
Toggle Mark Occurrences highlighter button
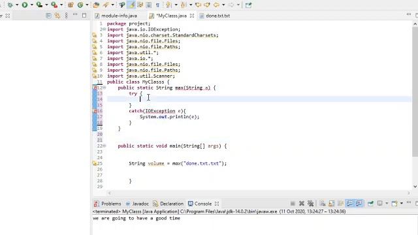[x=131, y=5]
